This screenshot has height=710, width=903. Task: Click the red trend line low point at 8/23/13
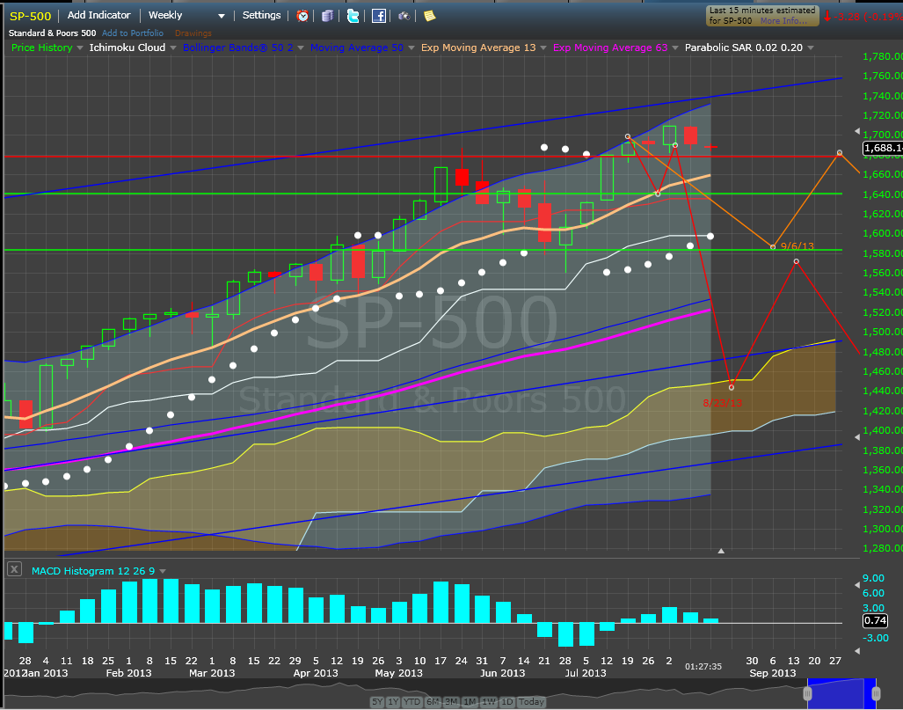(x=732, y=387)
